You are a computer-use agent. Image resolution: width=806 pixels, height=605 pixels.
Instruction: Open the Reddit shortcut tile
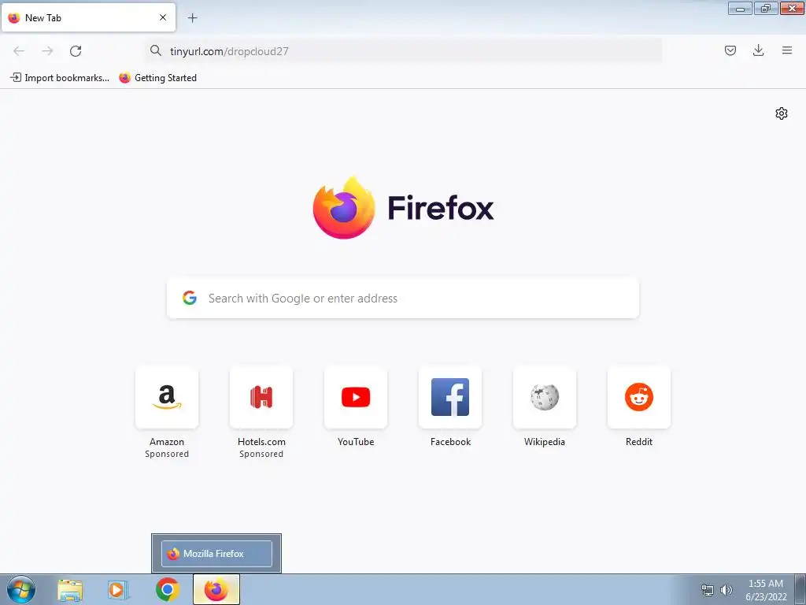639,397
